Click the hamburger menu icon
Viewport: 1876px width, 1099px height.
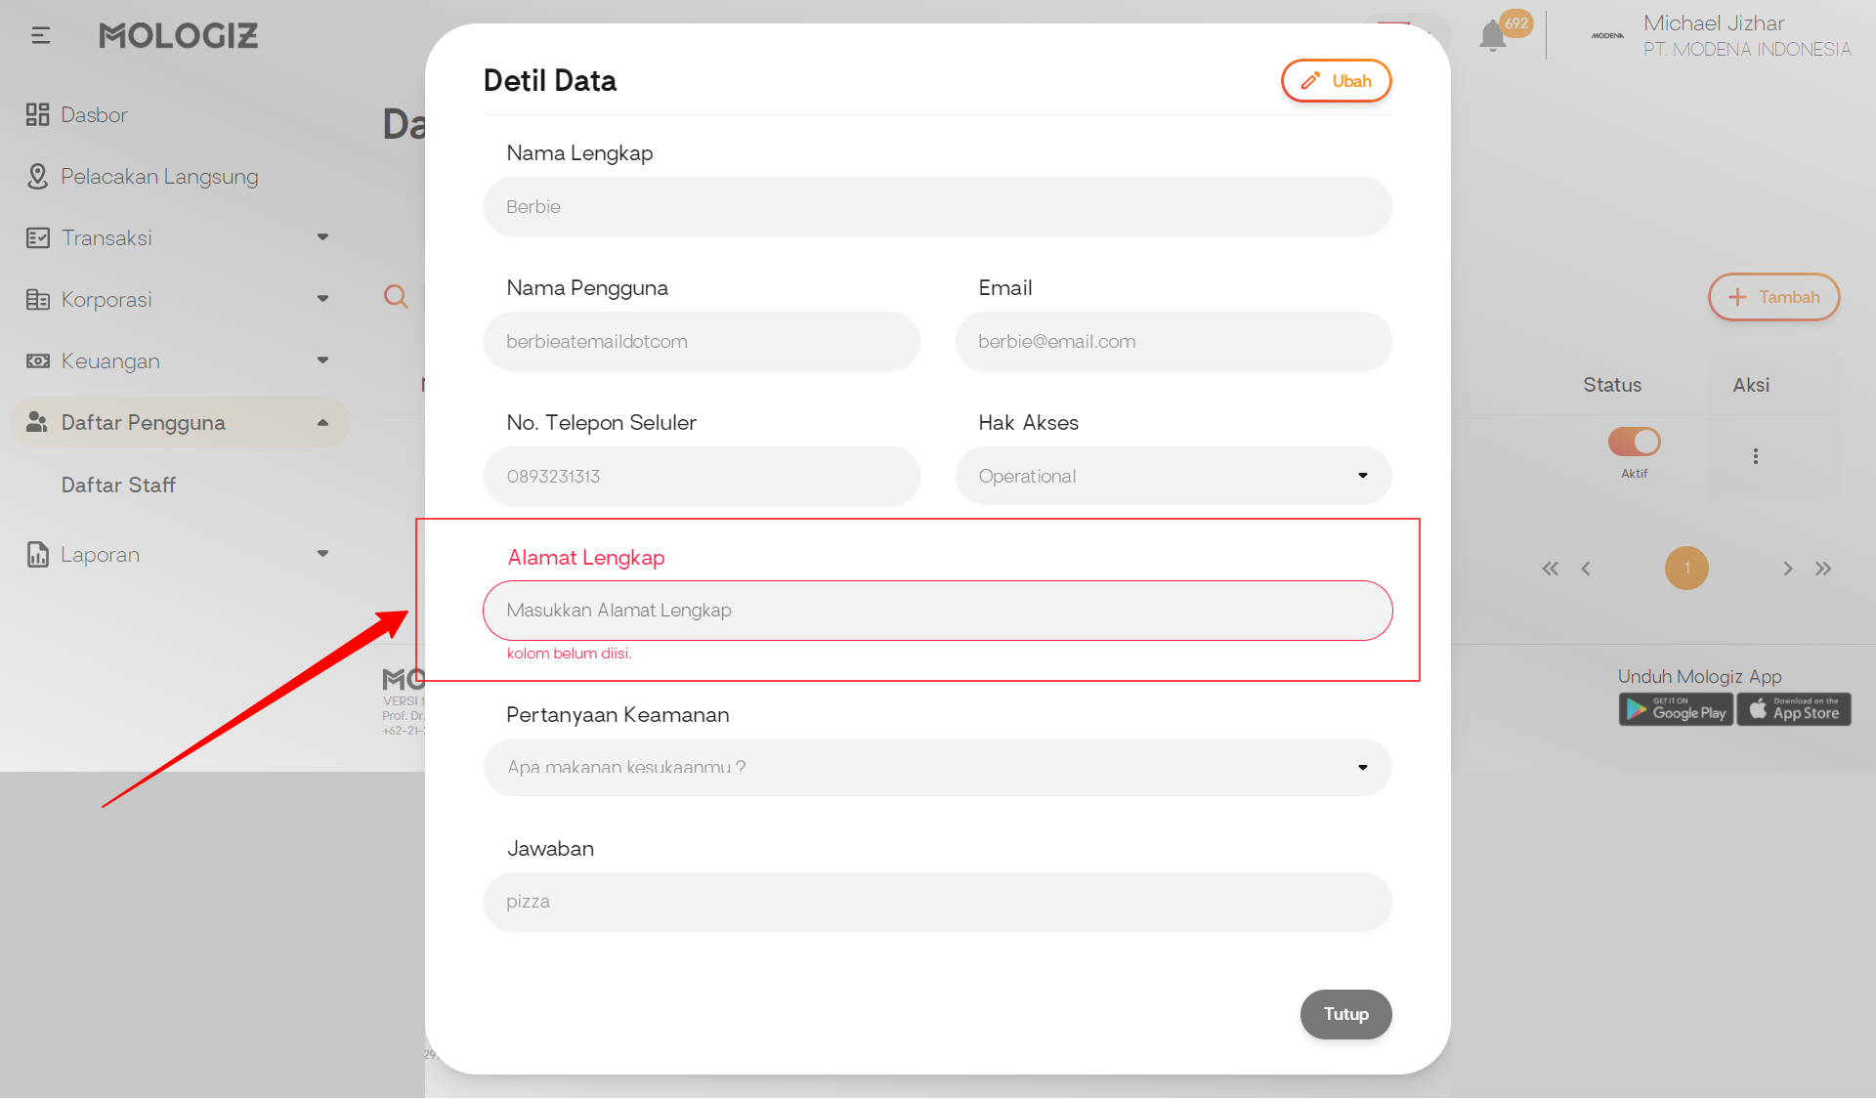click(x=40, y=36)
